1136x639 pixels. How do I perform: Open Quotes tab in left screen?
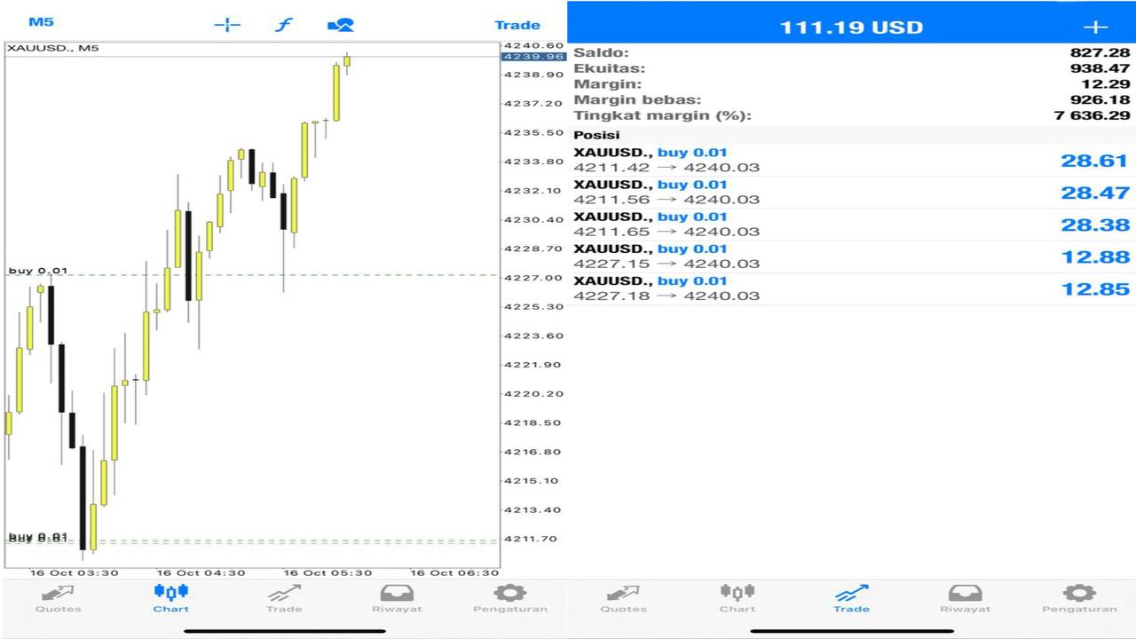point(58,599)
